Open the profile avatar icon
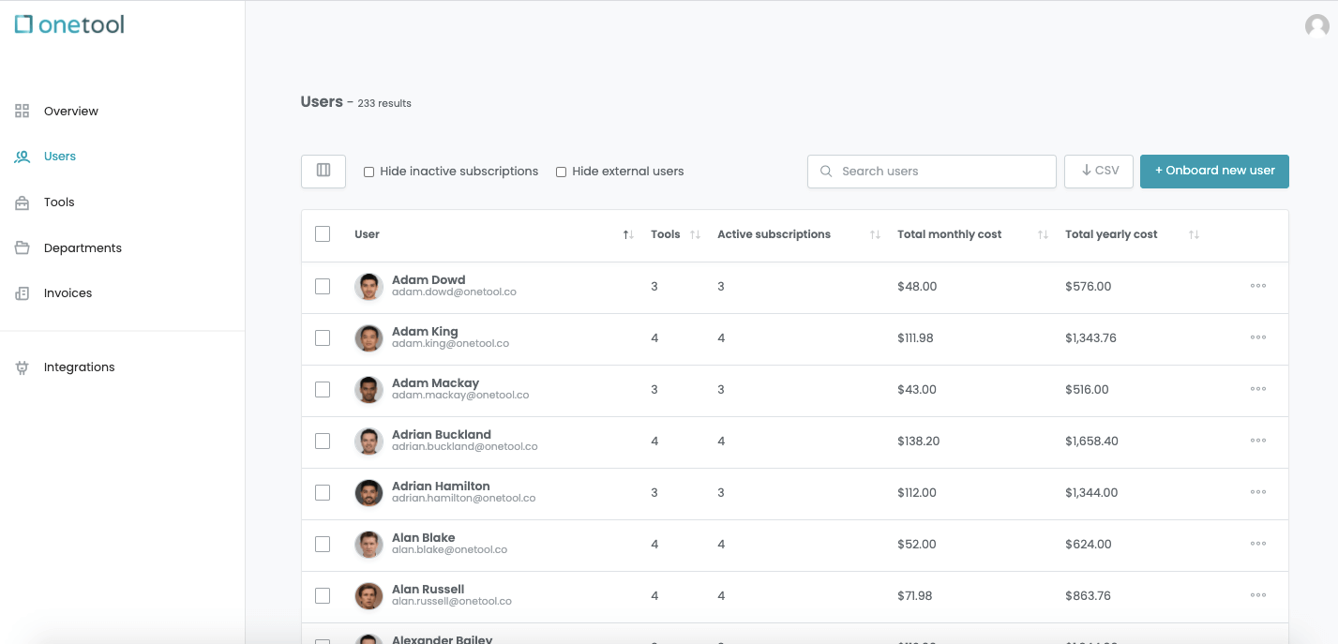 coord(1316,26)
